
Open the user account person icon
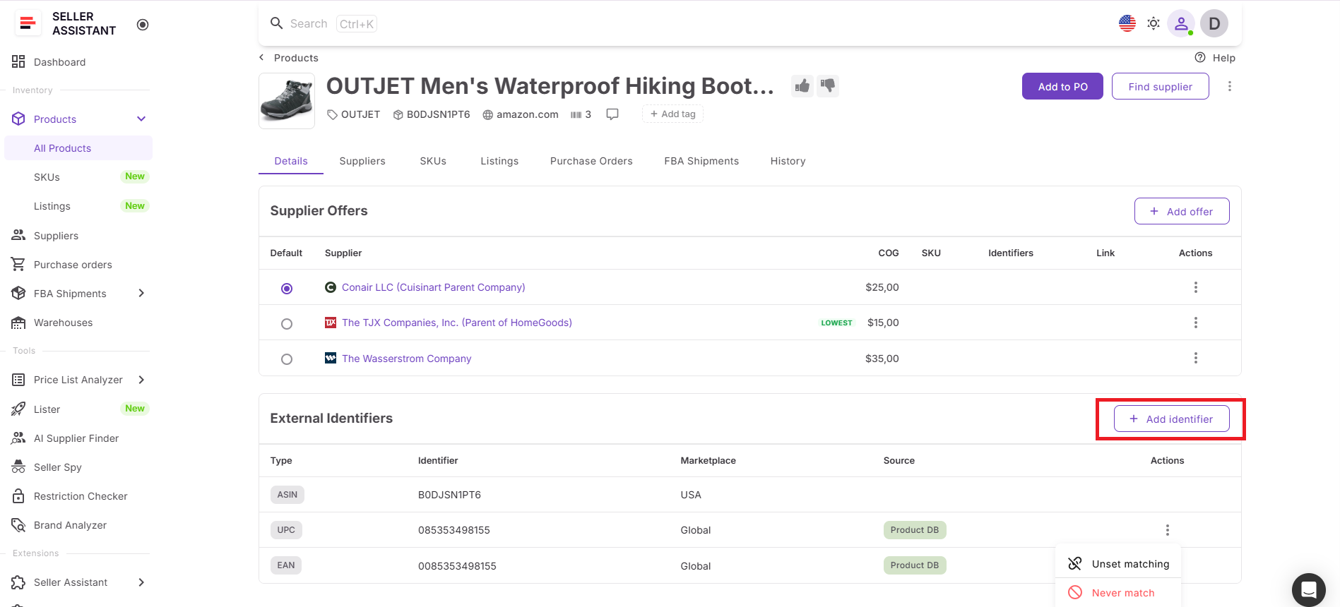click(1181, 23)
